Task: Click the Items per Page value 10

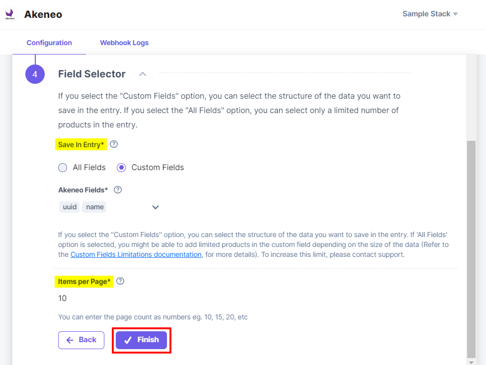Action: (62, 298)
